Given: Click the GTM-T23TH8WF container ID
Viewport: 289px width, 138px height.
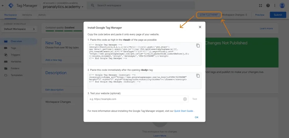Looking at the screenshot, I should [x=209, y=15].
